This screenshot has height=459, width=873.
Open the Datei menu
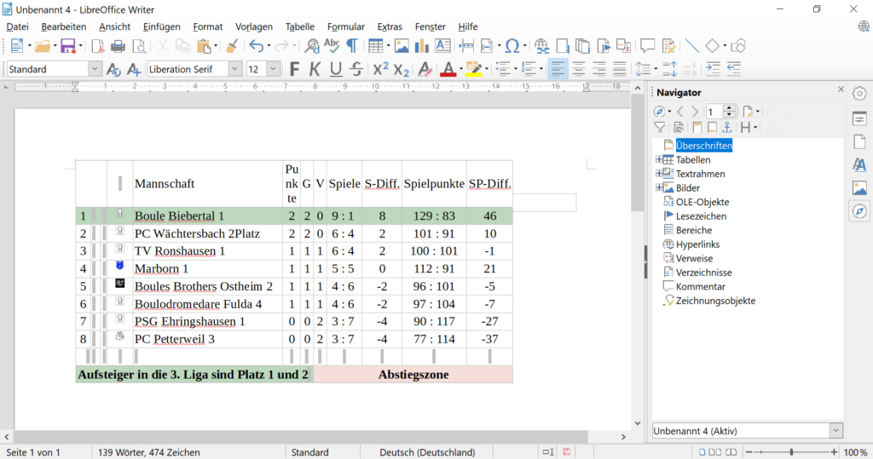pos(17,26)
